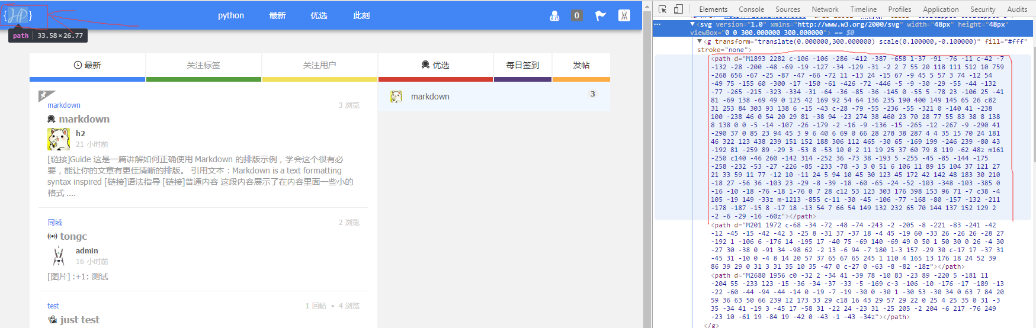Click the admin user's avatar
1036x328 pixels.
(x=59, y=256)
